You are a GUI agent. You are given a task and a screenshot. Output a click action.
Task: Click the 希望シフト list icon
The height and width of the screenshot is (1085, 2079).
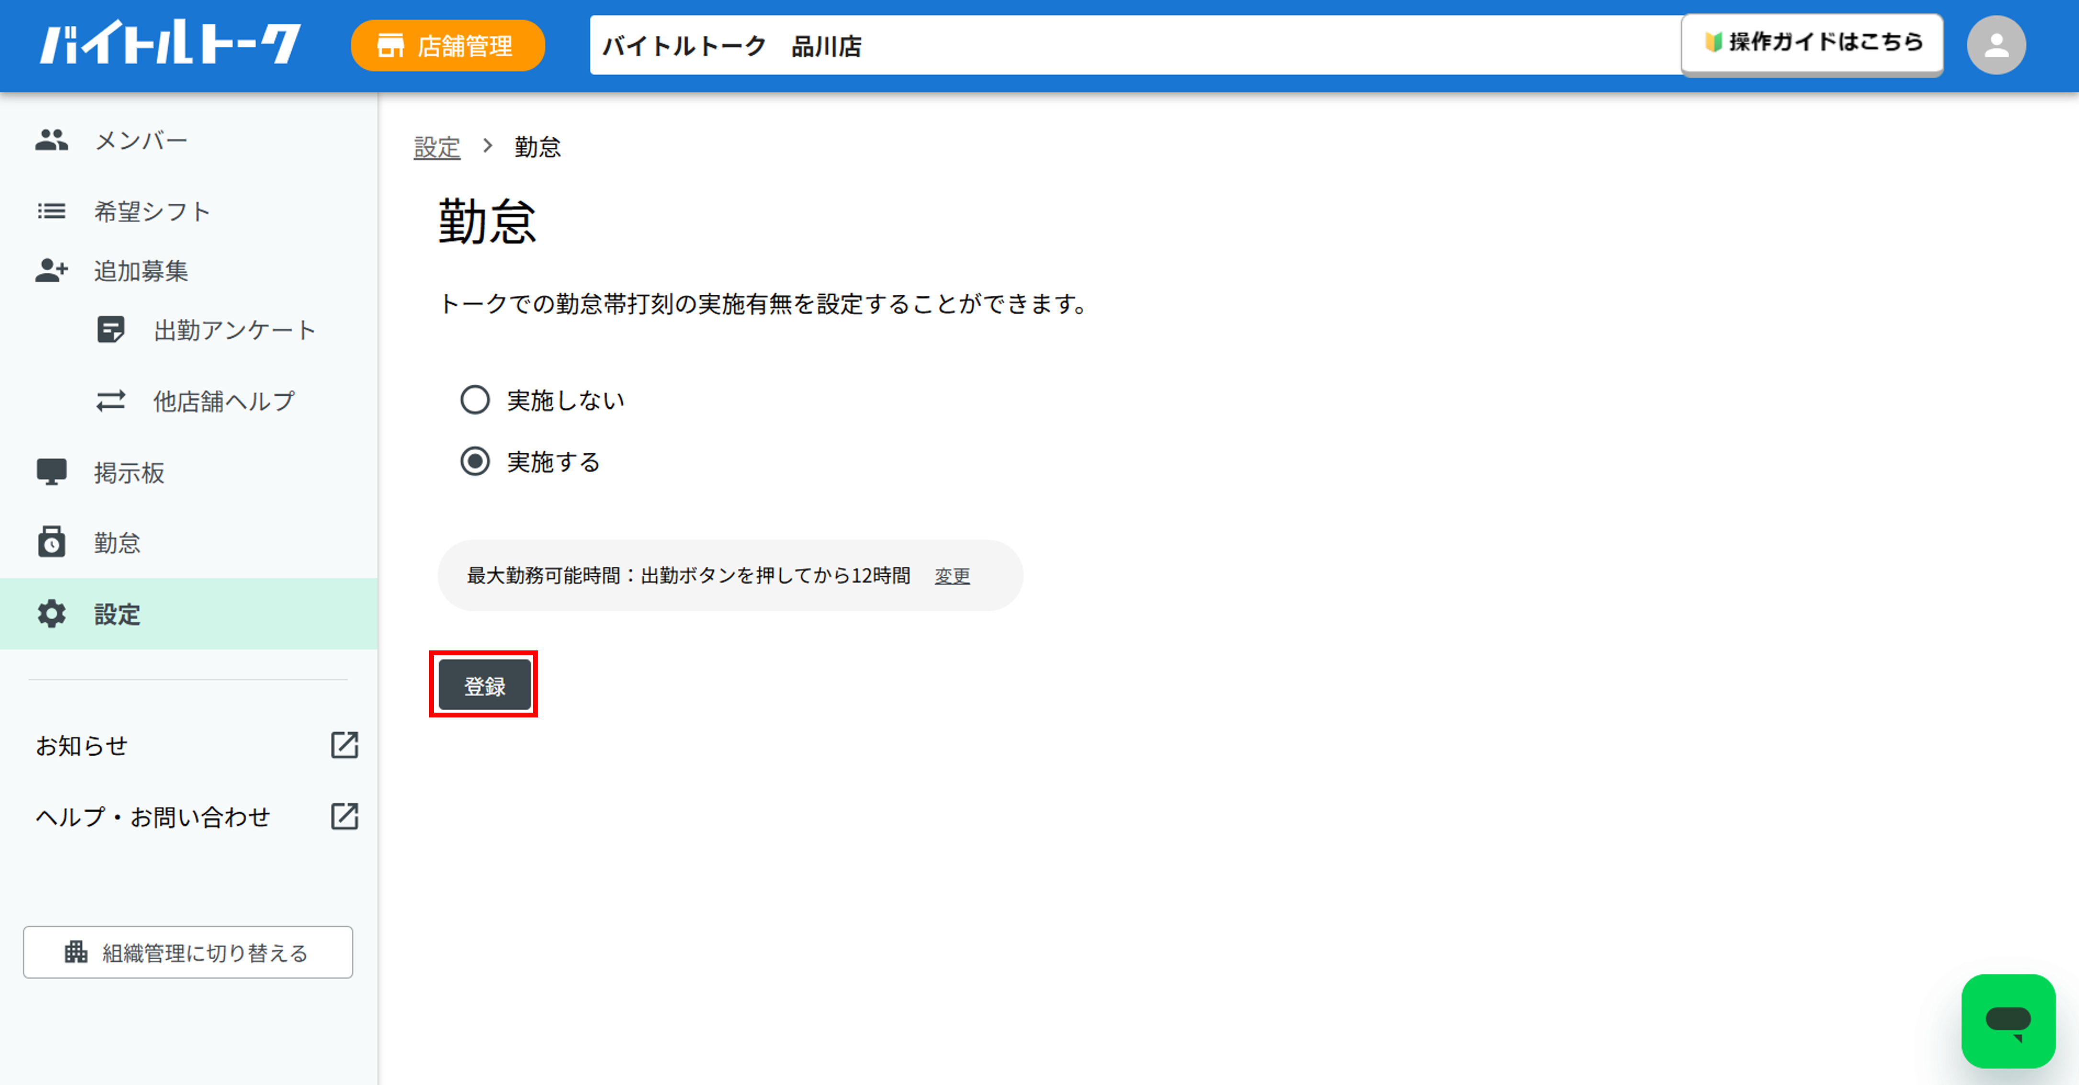[52, 212]
